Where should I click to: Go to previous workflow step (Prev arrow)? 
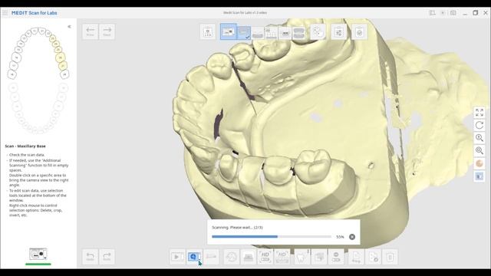[x=91, y=31]
